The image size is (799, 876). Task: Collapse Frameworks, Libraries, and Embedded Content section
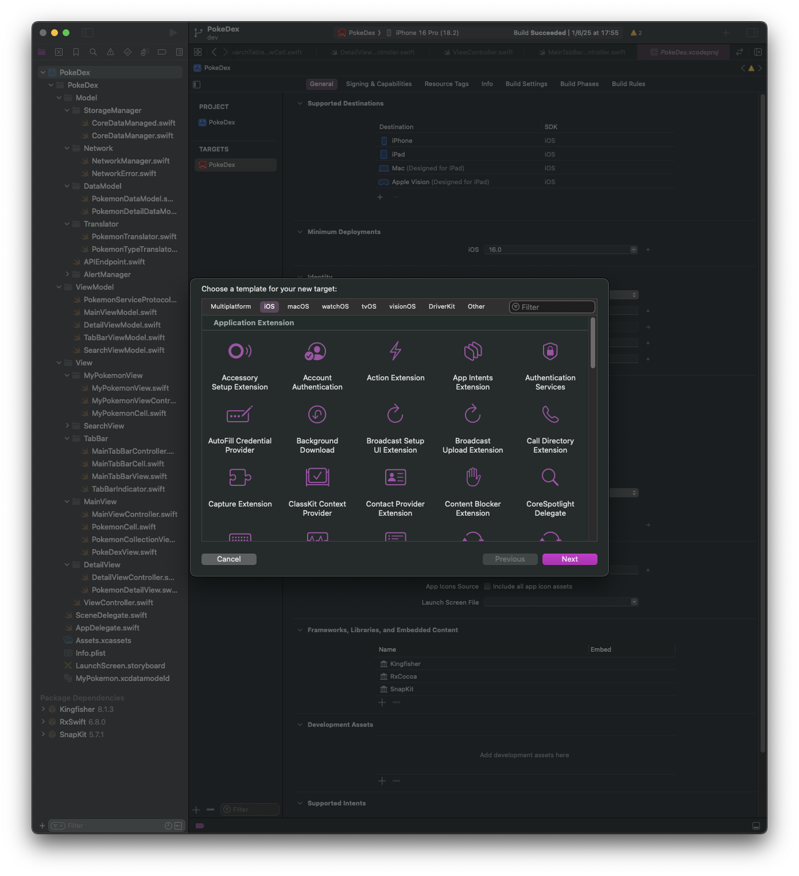pyautogui.click(x=300, y=630)
